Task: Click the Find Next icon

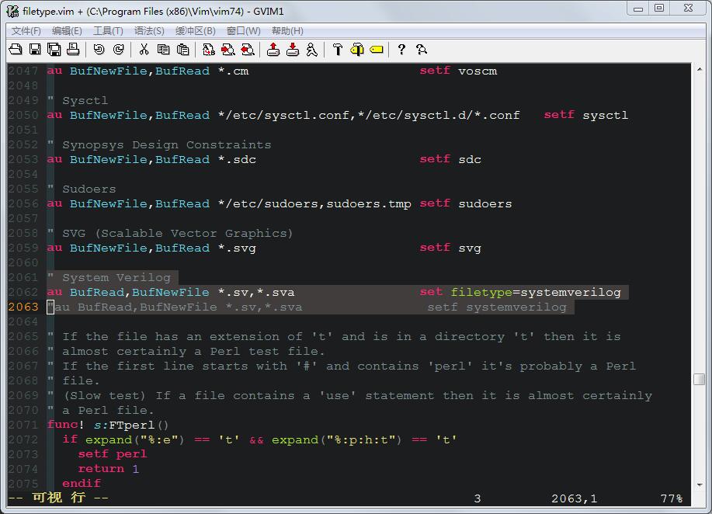Action: [228, 49]
